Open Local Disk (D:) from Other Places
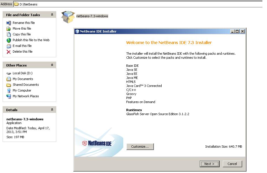The height and width of the screenshot is (173, 267). pos(9,73)
